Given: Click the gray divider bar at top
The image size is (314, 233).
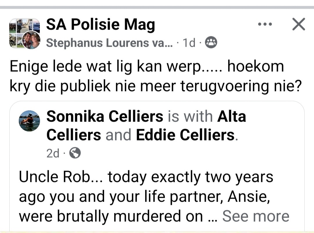Looking at the screenshot, I should [x=157, y=7].
